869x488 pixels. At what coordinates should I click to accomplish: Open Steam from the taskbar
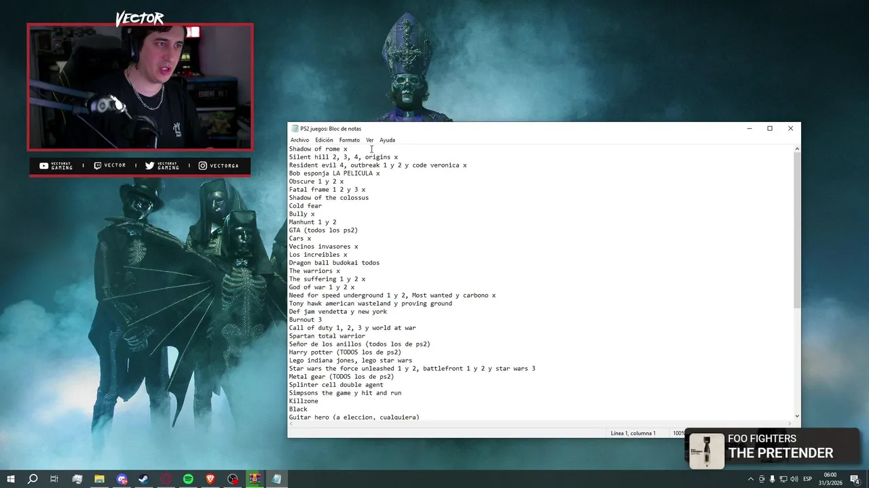(144, 479)
